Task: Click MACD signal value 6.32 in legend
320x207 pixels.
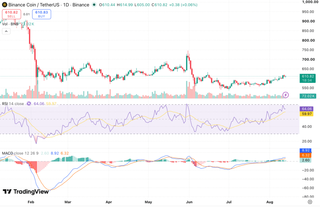Action: pos(64,153)
